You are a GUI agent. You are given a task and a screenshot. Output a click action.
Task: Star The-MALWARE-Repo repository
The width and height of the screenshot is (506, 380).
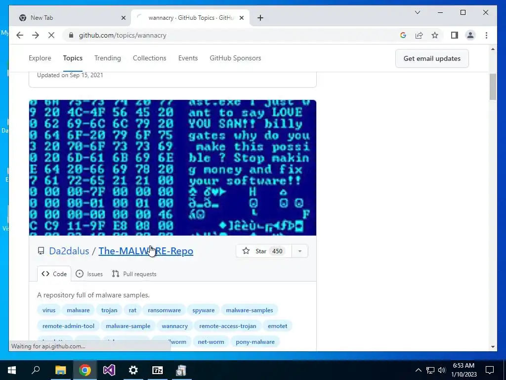coord(264,251)
